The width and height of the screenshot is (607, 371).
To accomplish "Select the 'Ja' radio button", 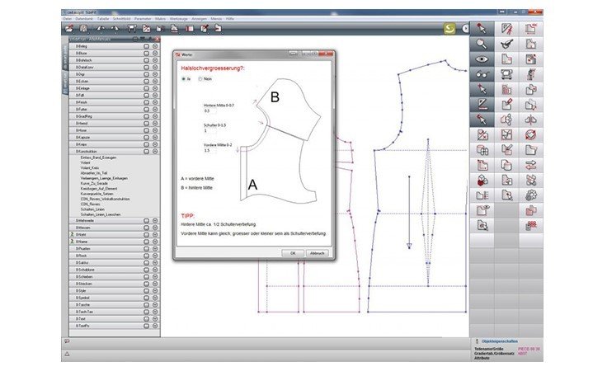I will (184, 78).
